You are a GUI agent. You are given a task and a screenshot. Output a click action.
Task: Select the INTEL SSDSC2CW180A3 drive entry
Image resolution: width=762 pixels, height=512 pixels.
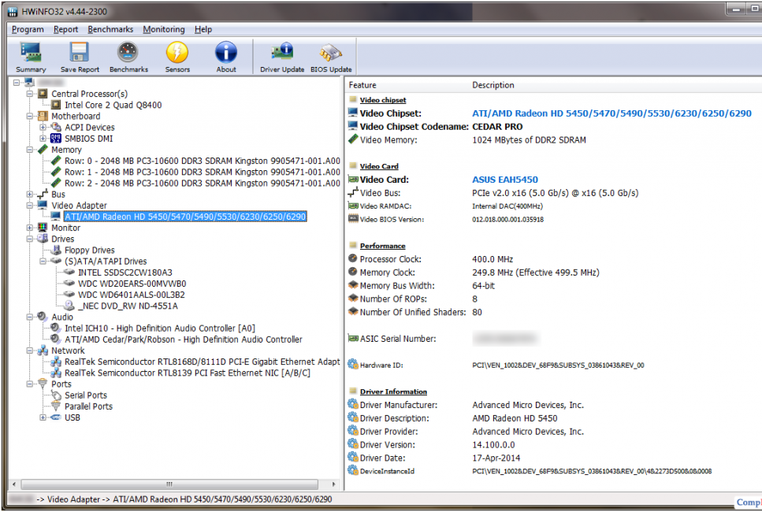coord(125,273)
